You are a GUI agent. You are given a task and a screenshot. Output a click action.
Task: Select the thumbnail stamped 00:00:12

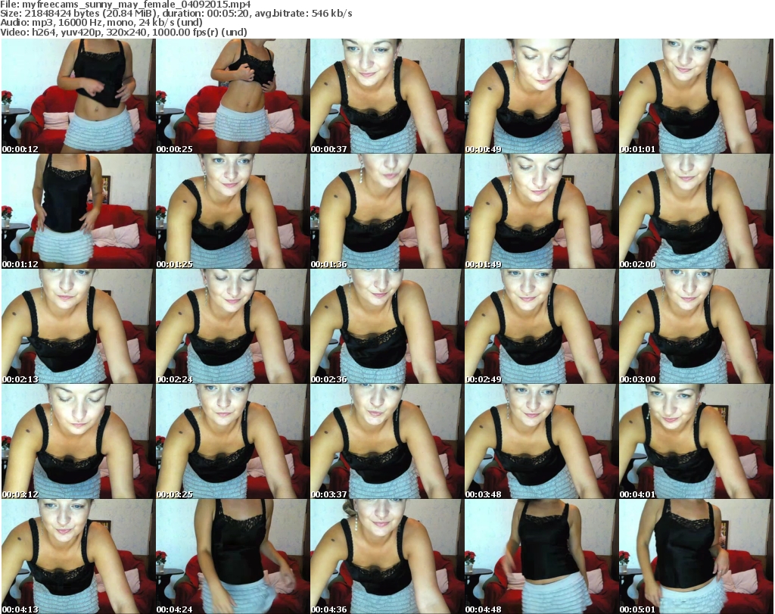coord(78,96)
